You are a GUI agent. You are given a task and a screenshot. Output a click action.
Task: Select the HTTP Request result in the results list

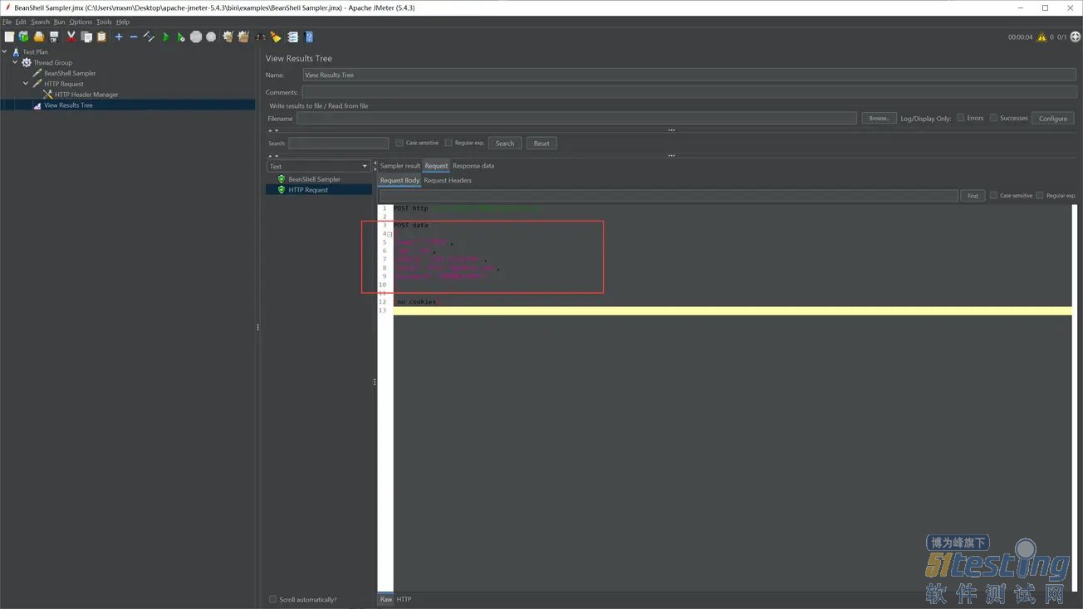tap(308, 190)
